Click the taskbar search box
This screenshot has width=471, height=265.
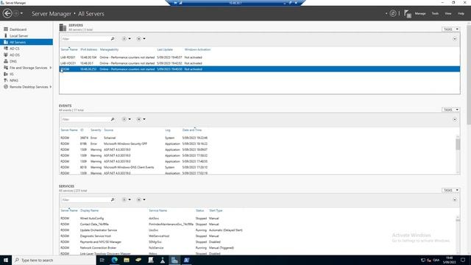pyautogui.click(x=54, y=260)
